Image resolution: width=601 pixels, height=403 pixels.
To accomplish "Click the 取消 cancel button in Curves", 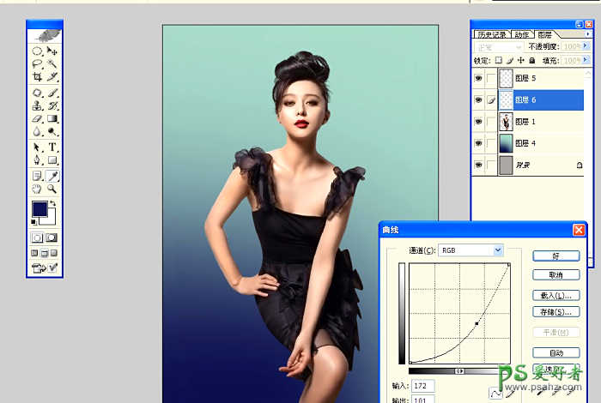I will coord(555,275).
